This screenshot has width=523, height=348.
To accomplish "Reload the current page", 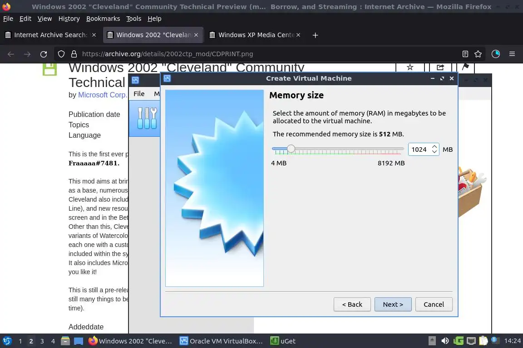I will (x=44, y=54).
